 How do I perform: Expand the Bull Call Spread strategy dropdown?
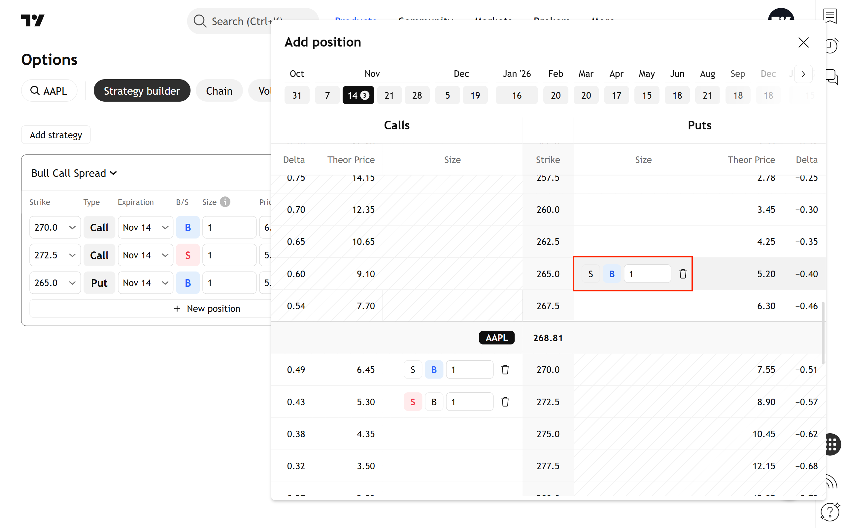74,173
